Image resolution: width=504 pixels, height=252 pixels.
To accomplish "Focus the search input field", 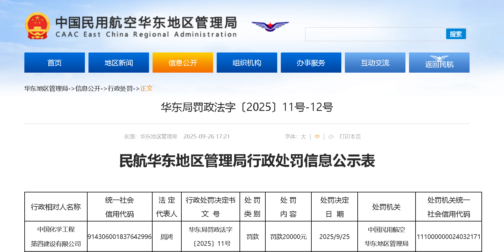I will (375, 34).
